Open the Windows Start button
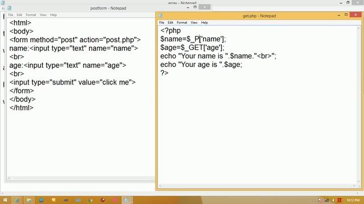The width and height of the screenshot is (364, 204). [5, 200]
